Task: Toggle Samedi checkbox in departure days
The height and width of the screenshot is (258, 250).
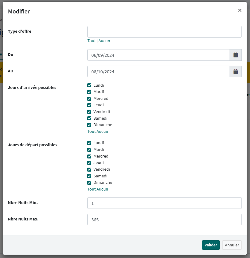Action: point(89,176)
